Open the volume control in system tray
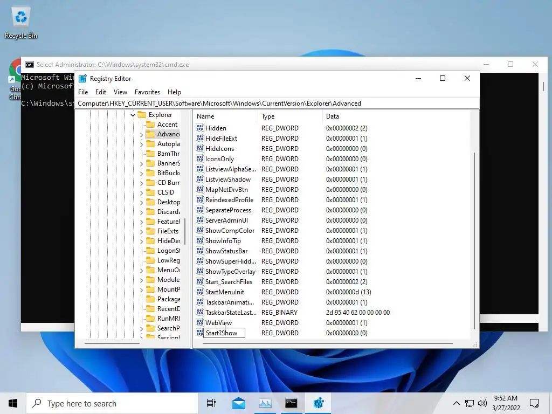This screenshot has height=414, width=552. [482, 403]
